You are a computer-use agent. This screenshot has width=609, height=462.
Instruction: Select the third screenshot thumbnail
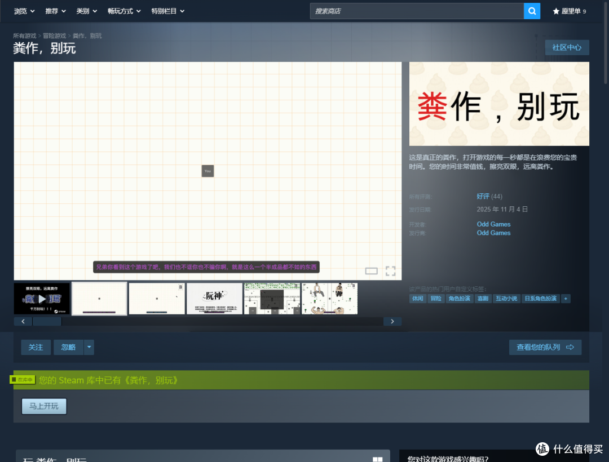(157, 299)
